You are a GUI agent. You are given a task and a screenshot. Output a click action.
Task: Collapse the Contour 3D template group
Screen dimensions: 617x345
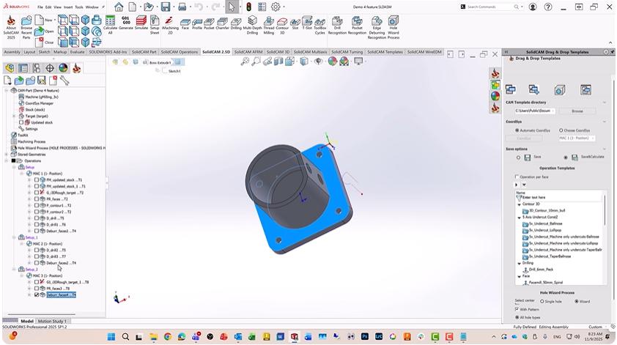click(x=519, y=204)
